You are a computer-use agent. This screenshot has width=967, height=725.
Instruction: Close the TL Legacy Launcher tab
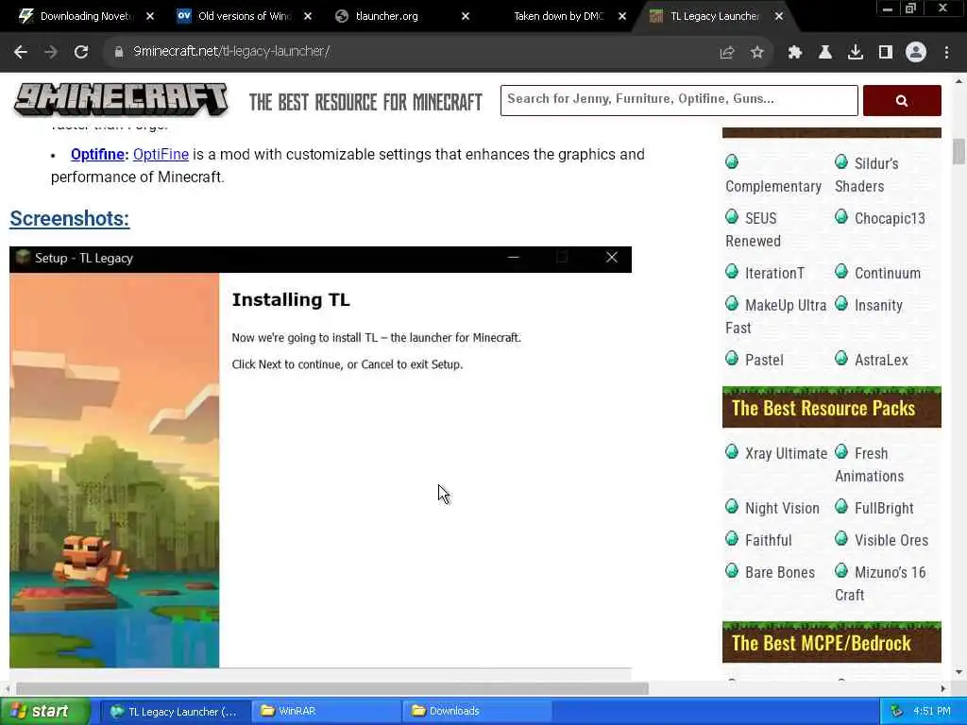point(779,16)
